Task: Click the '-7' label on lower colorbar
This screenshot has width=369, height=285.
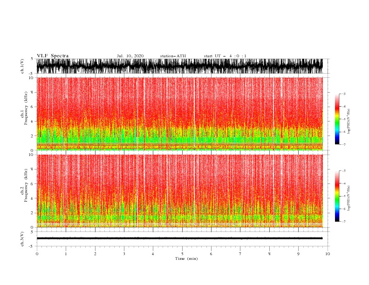Action: (x=344, y=221)
